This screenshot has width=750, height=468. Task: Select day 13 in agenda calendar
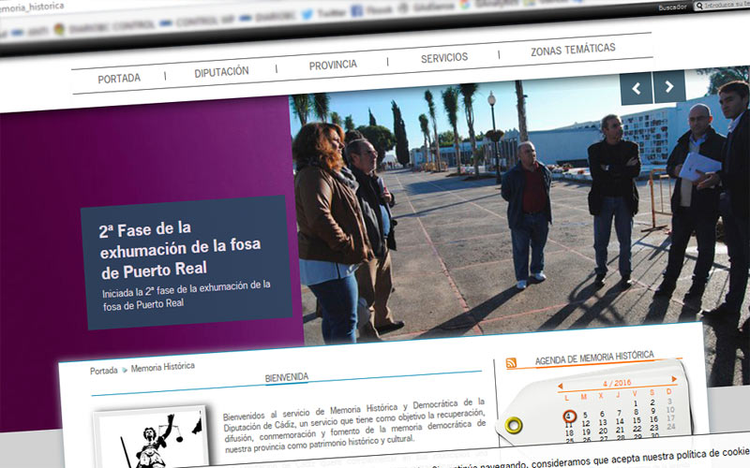(x=603, y=422)
